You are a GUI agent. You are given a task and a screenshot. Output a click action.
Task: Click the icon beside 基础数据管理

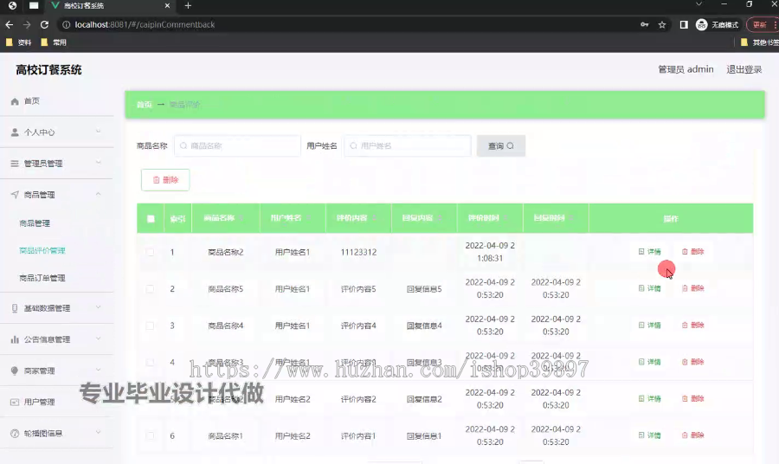pos(15,308)
